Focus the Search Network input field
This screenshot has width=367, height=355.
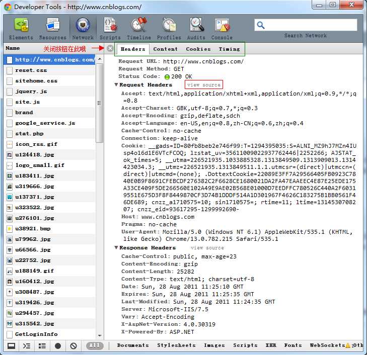point(306,25)
